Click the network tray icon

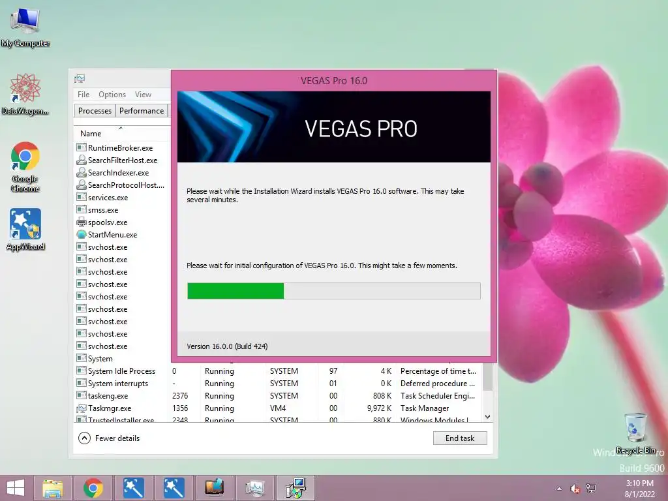591,489
